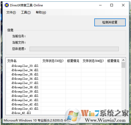Select the d3dcompiler_35.dll row
This screenshot has height=125, width=131.
tap(64, 74)
